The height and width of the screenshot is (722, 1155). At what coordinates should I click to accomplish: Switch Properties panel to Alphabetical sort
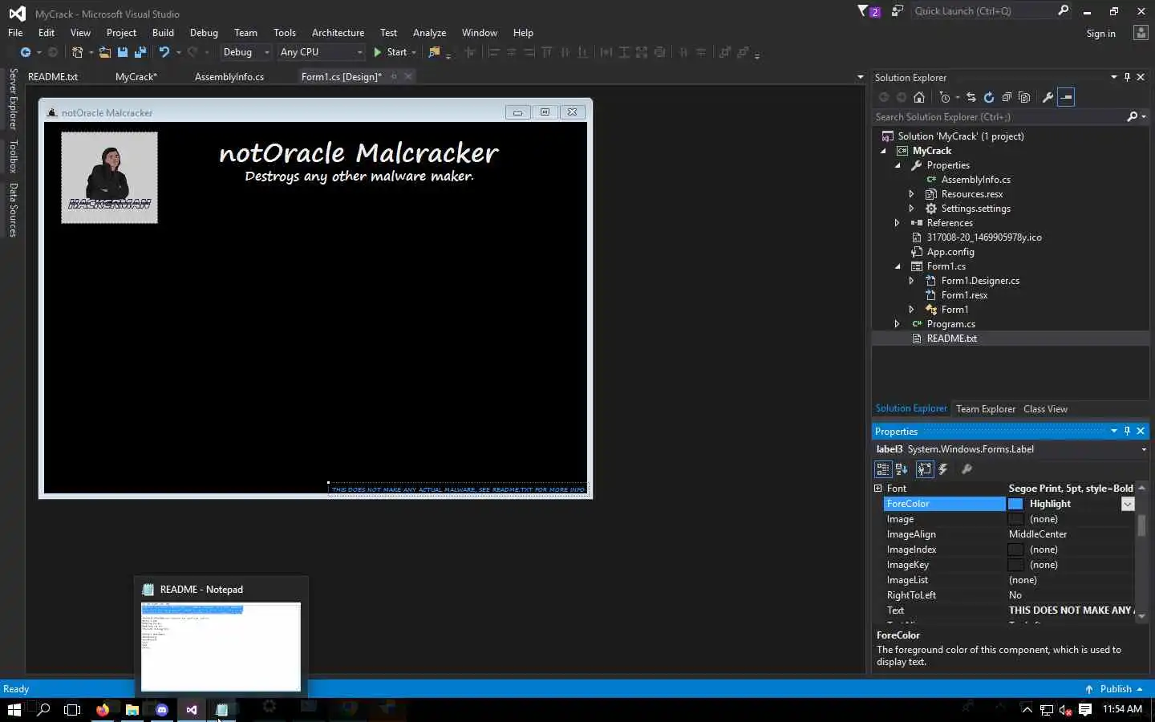(902, 469)
